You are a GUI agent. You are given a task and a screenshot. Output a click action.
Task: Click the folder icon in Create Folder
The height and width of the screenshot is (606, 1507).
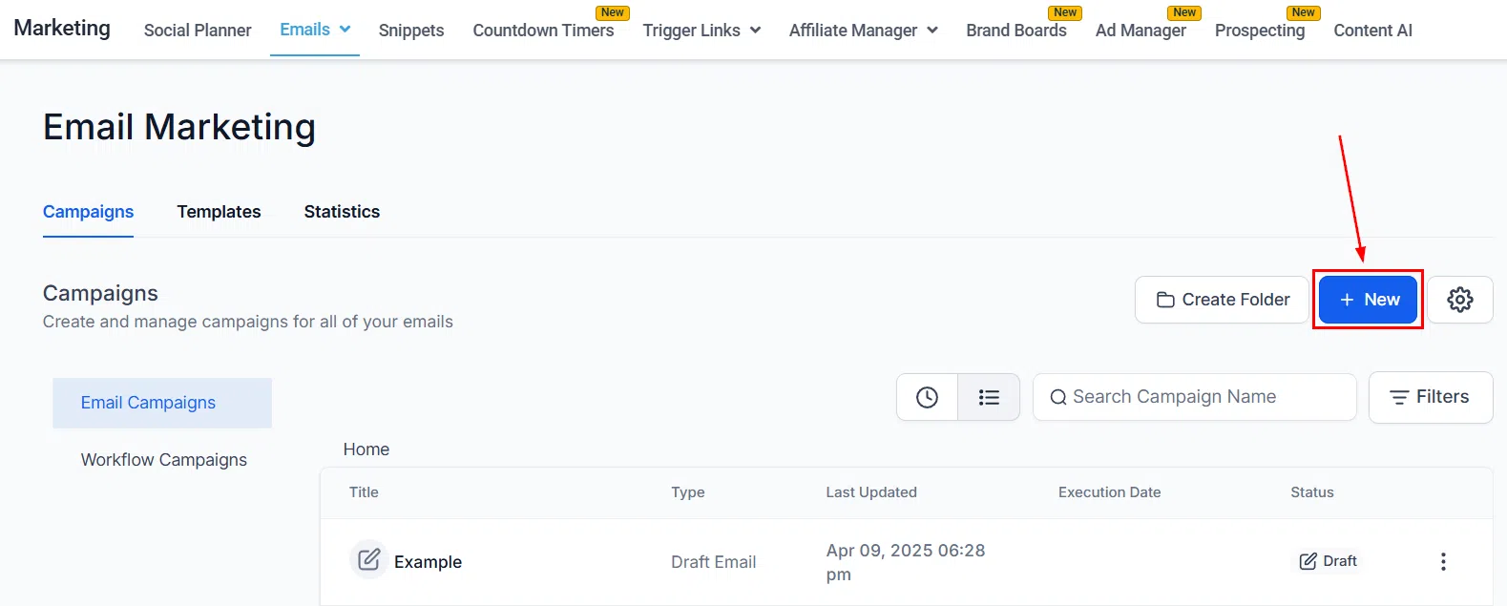1164,300
